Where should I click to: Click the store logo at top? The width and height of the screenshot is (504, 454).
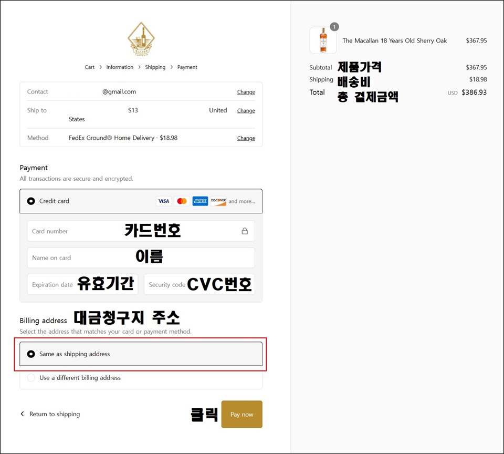click(141, 39)
